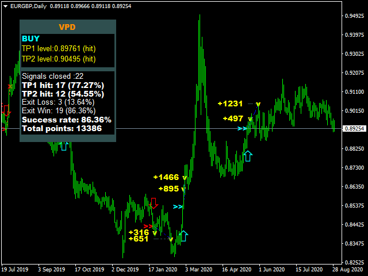Select the cyan buy arrow near April 2020
This screenshot has width=368, height=276.
click(x=248, y=156)
